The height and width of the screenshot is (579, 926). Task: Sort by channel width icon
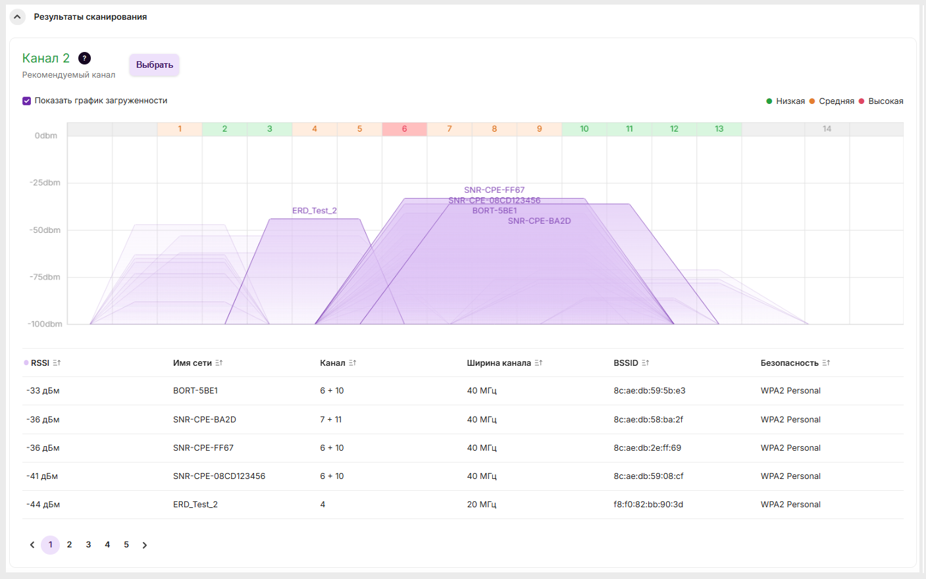coord(538,363)
